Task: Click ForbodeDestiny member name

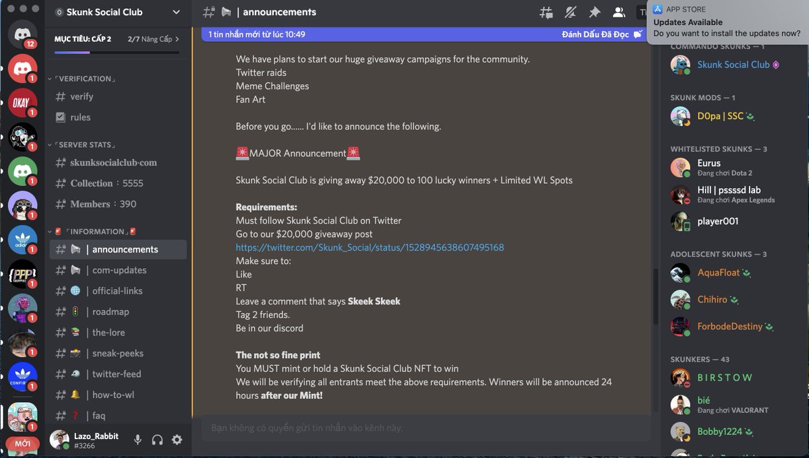Action: (729, 326)
